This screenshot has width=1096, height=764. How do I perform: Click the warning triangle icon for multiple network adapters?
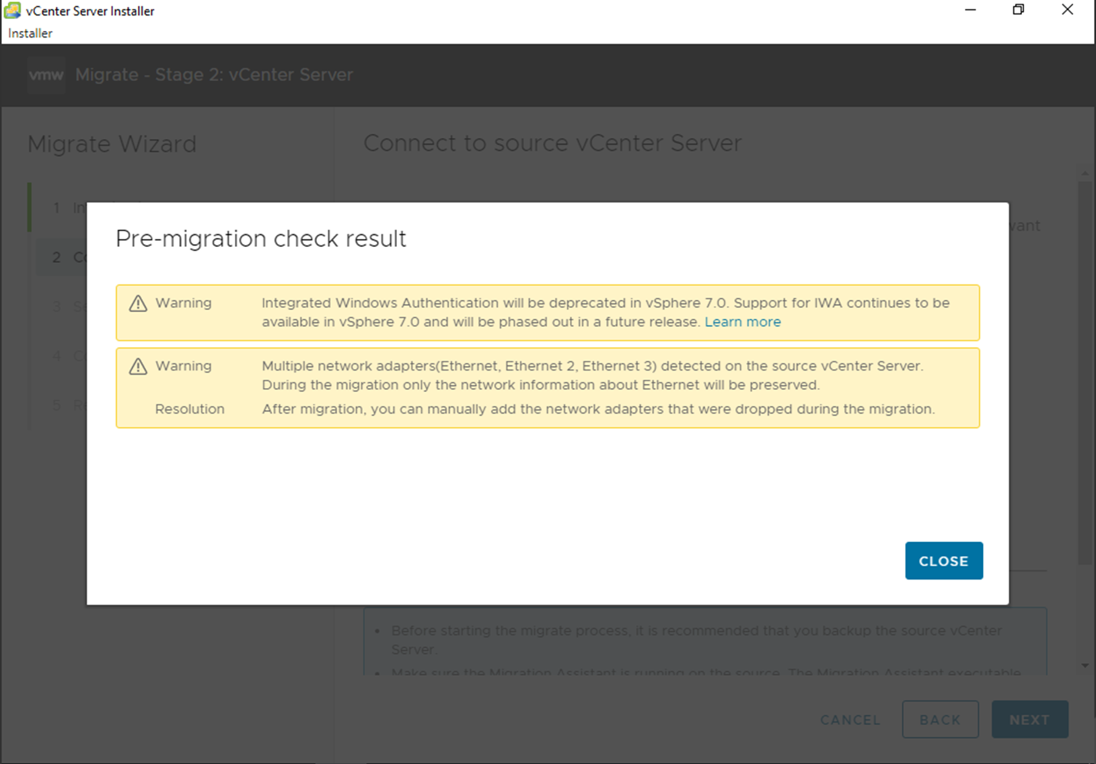coord(138,367)
